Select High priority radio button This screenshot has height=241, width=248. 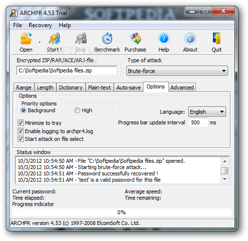(77, 110)
